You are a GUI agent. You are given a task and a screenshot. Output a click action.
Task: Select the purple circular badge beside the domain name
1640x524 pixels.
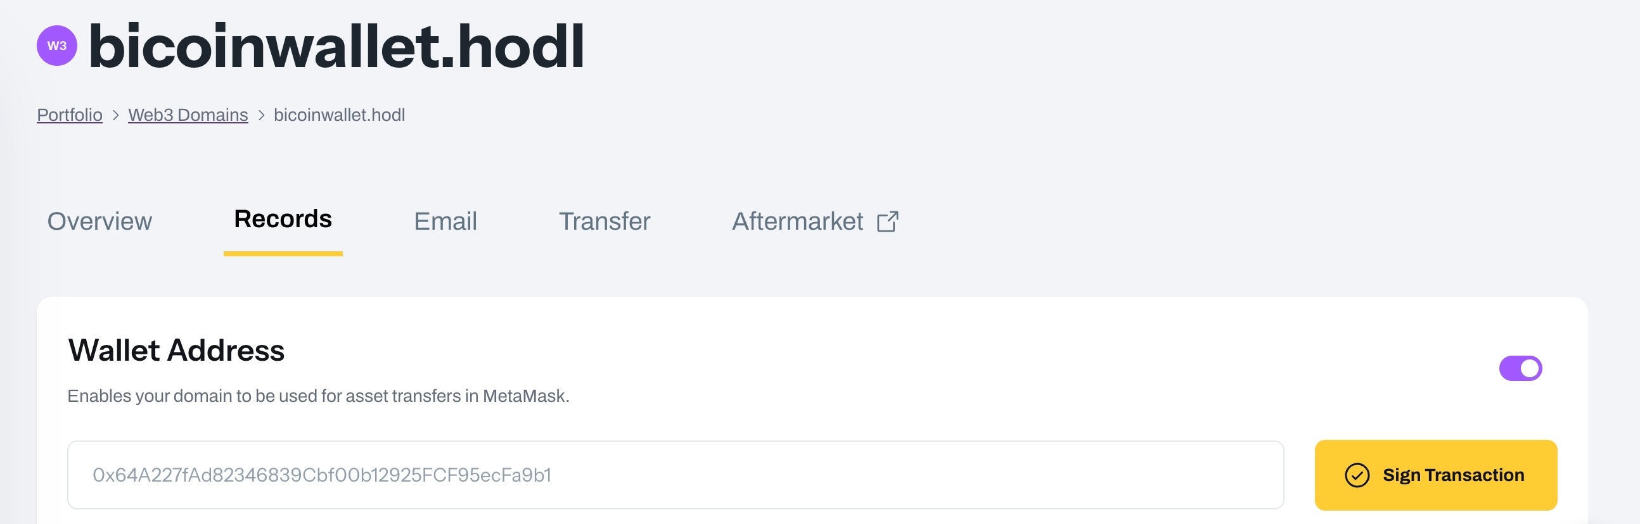[x=56, y=45]
